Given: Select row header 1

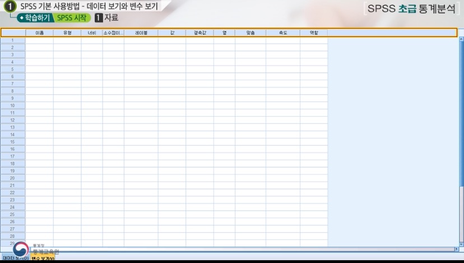Looking at the screenshot, I should [x=13, y=40].
